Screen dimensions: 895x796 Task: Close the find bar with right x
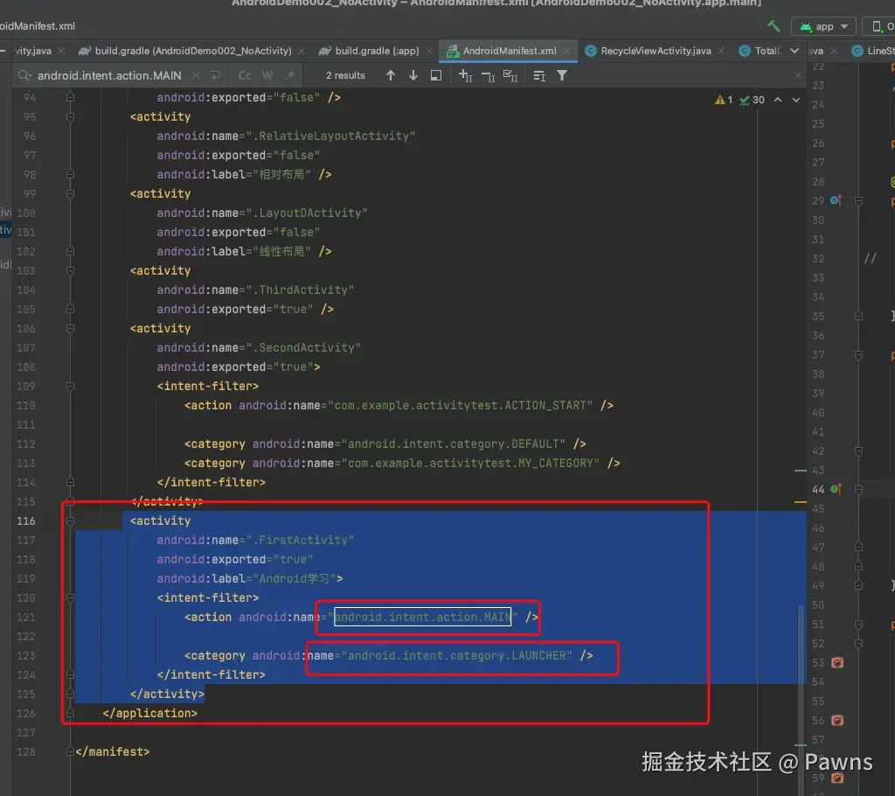click(x=797, y=75)
